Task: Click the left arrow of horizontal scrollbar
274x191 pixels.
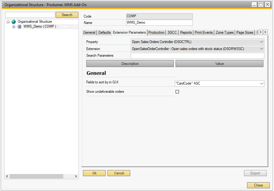Action: (7, 176)
